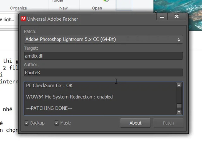
Task: Click the Patch button
Action: point(168,123)
